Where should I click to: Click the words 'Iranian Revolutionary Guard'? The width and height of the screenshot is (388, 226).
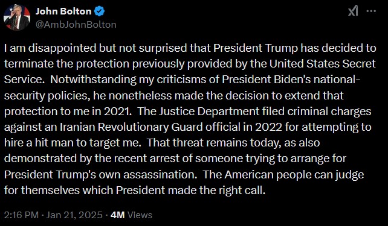pyautogui.click(x=131, y=127)
